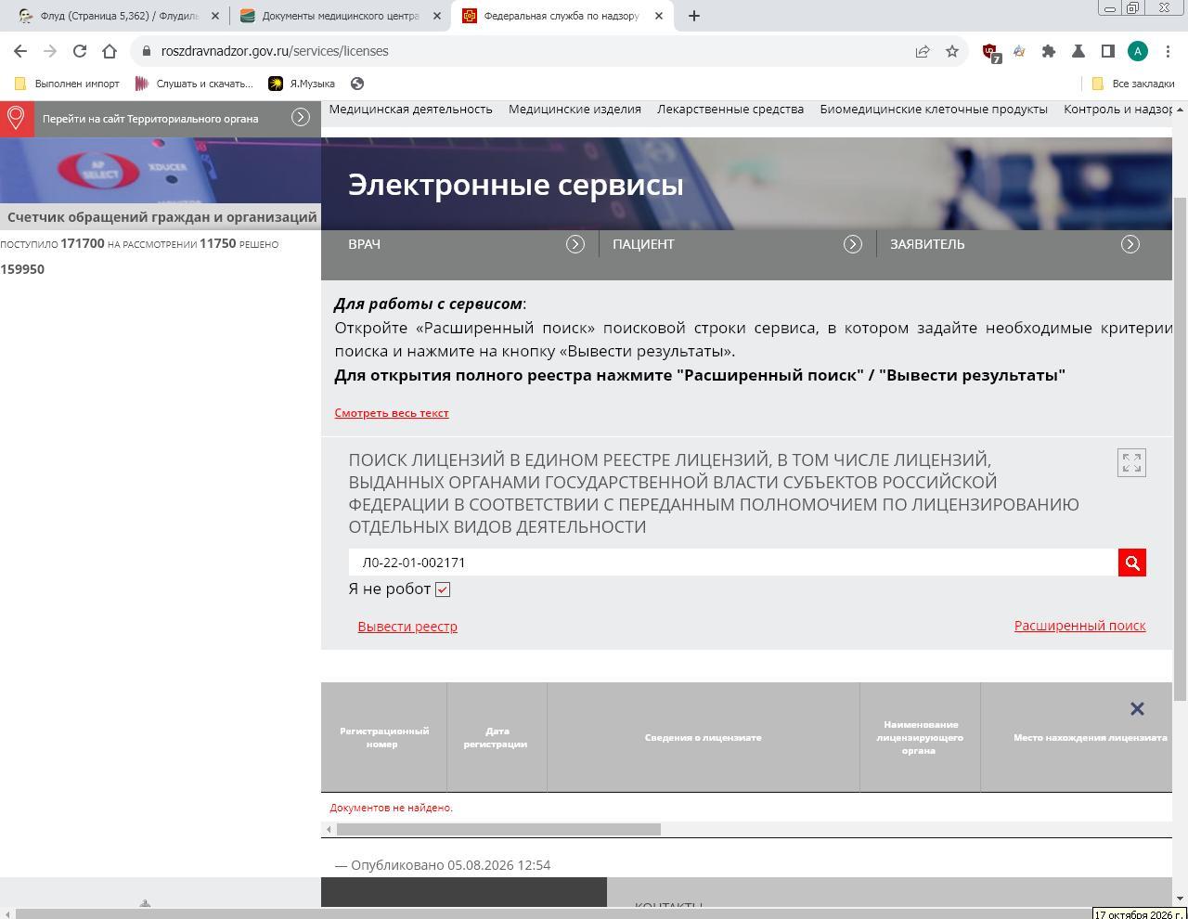Open 'Биомедицинские клеточные продукты' menu
Screen dimensions: 1188x919
(x=934, y=109)
